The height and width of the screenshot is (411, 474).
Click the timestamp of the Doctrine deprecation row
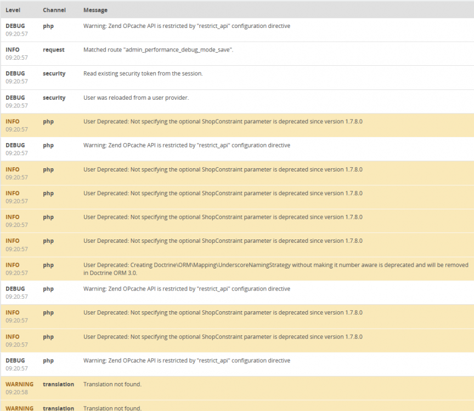[x=16, y=273]
